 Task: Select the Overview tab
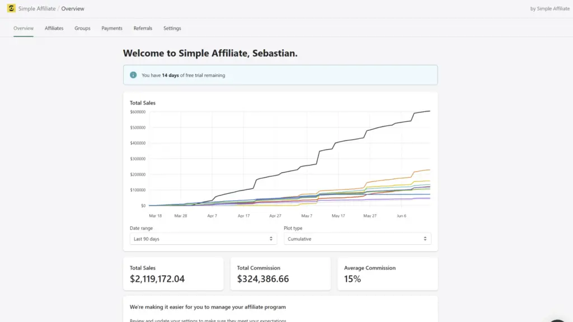point(24,28)
